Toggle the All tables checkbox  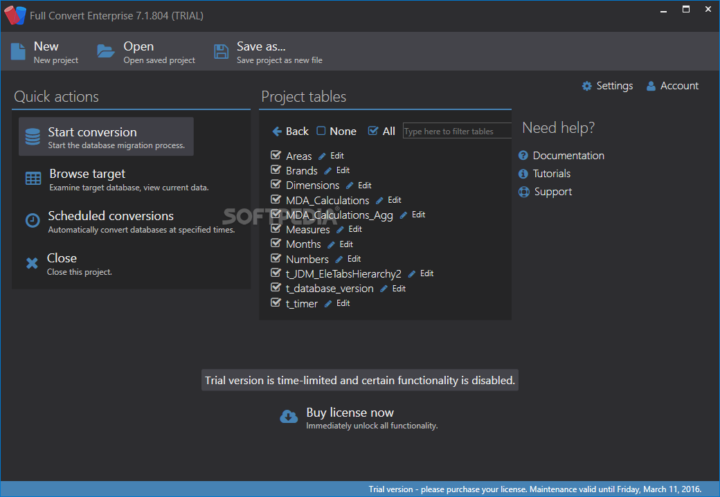point(373,131)
